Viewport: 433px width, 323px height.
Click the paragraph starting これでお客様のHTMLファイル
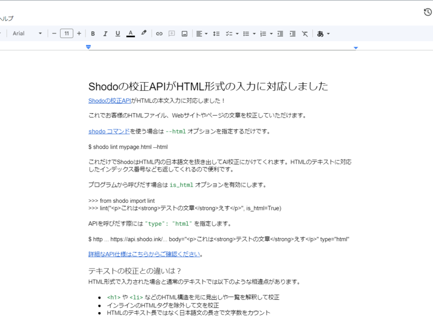(198, 115)
